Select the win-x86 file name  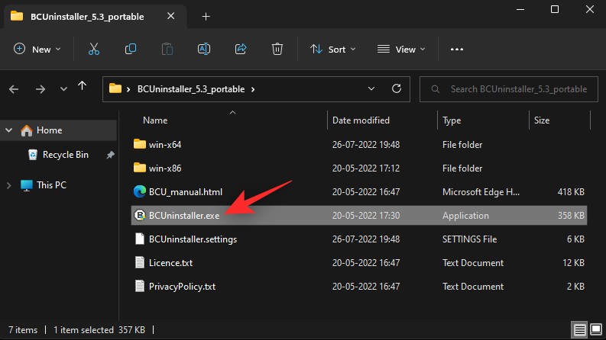click(x=165, y=168)
